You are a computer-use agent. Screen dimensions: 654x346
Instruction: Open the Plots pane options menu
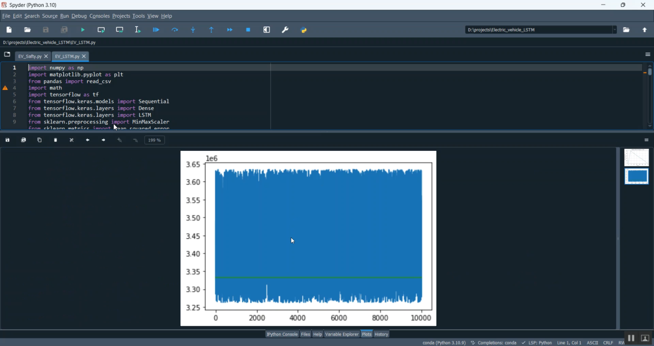click(x=647, y=140)
